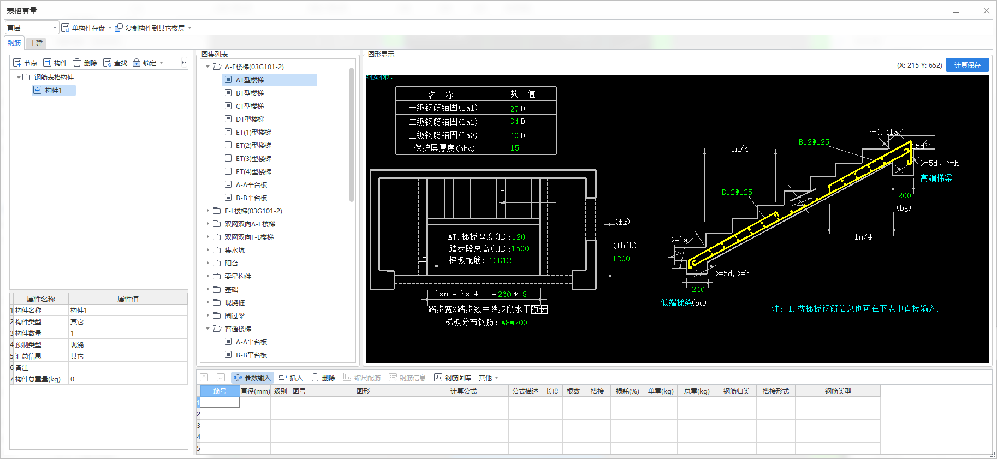Screen dimensions: 997x459
Task: Click the 计算保存 button
Action: click(967, 65)
